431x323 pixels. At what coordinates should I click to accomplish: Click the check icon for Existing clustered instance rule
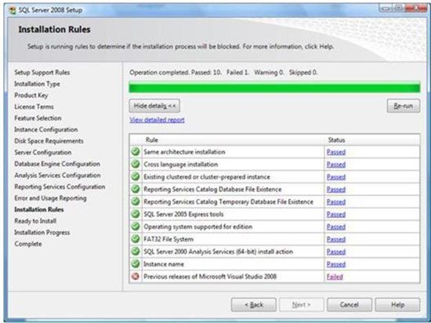point(136,176)
